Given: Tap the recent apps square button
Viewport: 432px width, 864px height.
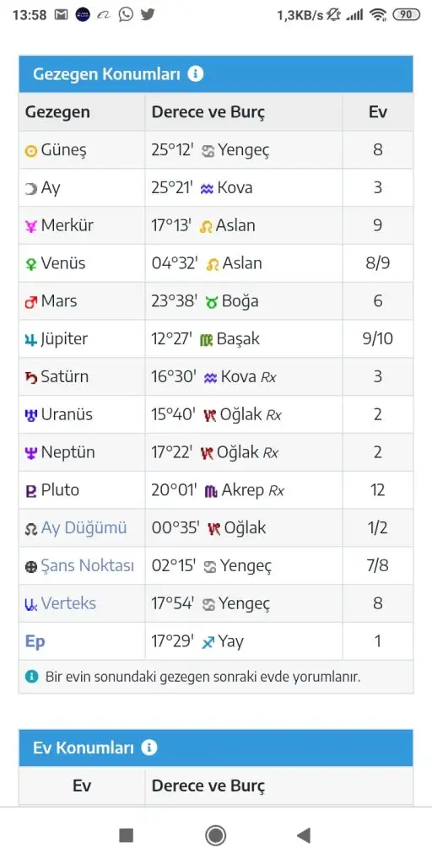Looking at the screenshot, I should point(127,835).
